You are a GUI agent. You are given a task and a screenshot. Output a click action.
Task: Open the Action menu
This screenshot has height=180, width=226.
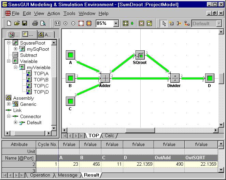(x=54, y=13)
